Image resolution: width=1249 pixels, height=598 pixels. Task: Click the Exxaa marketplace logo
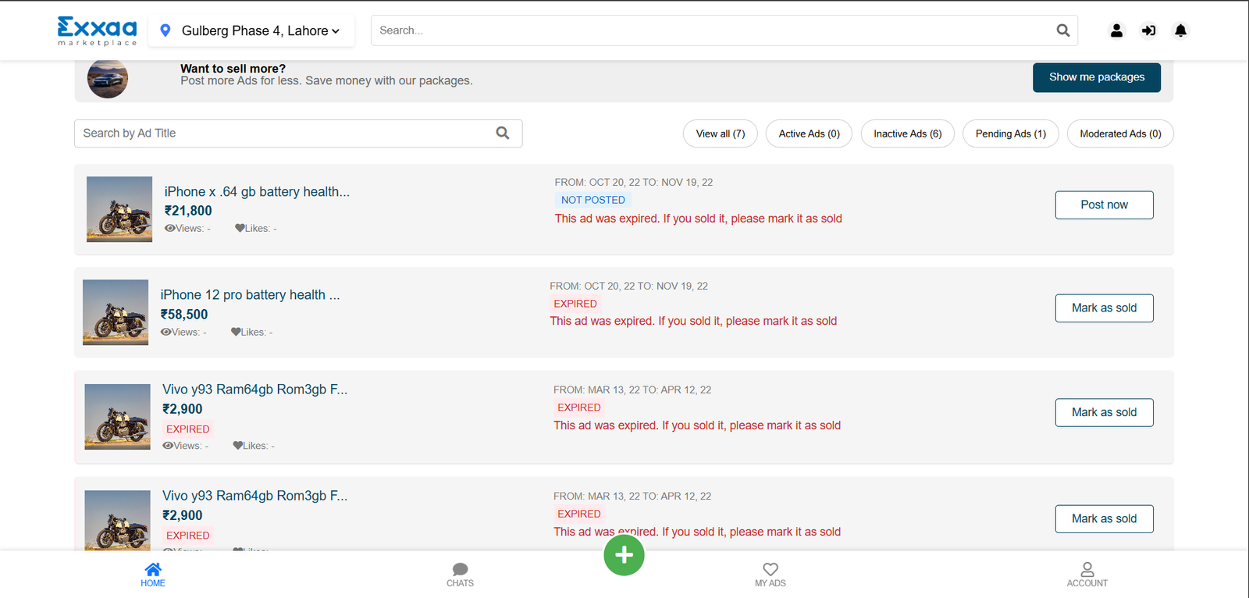(x=97, y=30)
